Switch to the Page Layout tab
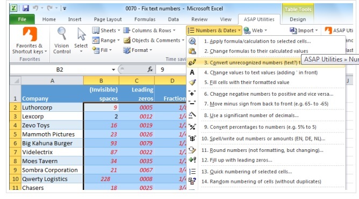The image size is (359, 199). coord(108,19)
